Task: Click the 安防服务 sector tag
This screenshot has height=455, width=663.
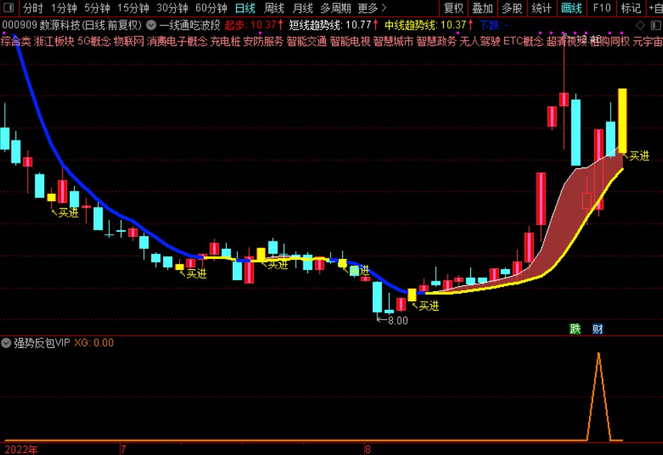Action: [263, 41]
